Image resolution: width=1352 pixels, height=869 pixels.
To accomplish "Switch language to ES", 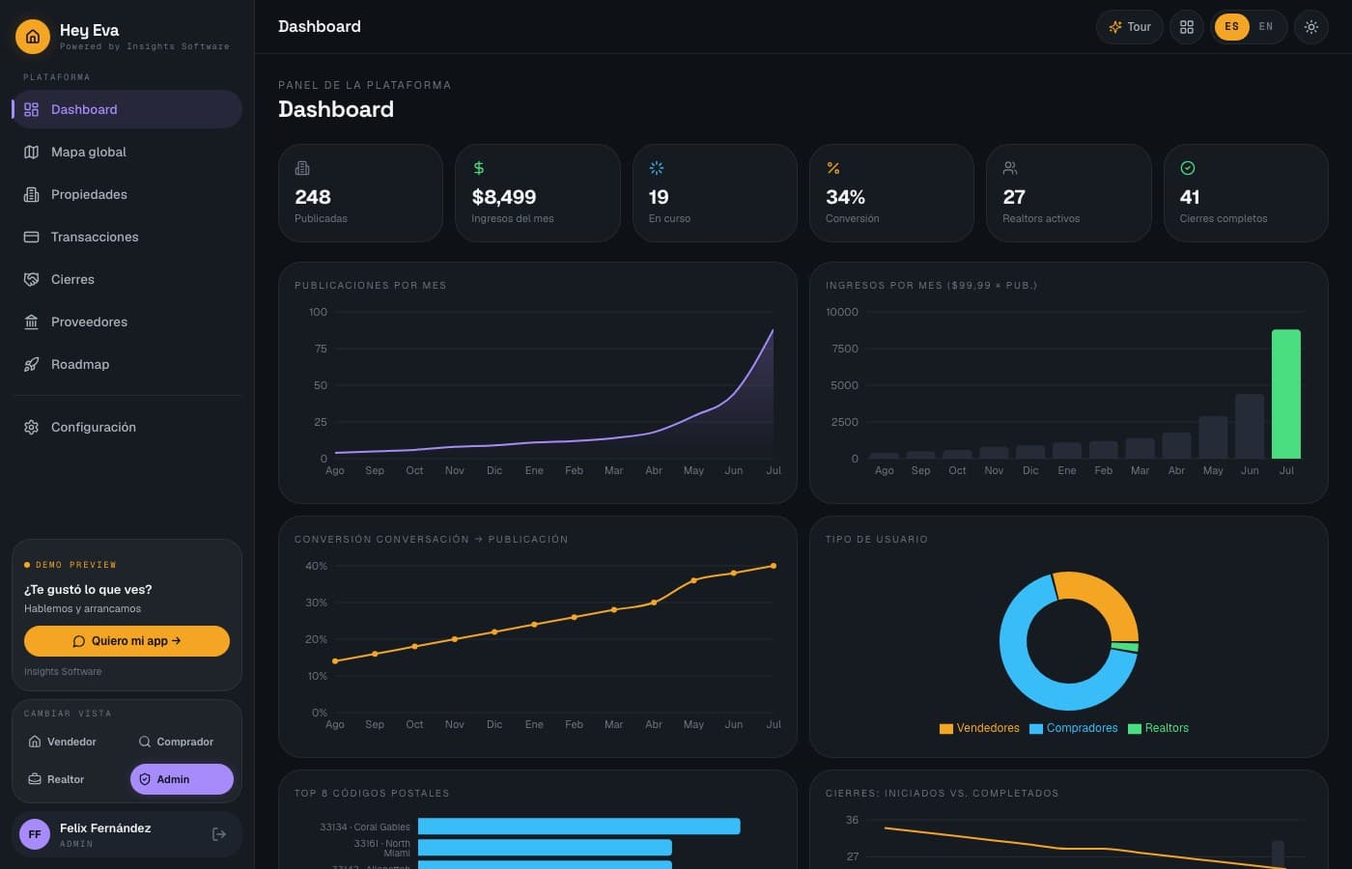I will [x=1231, y=27].
